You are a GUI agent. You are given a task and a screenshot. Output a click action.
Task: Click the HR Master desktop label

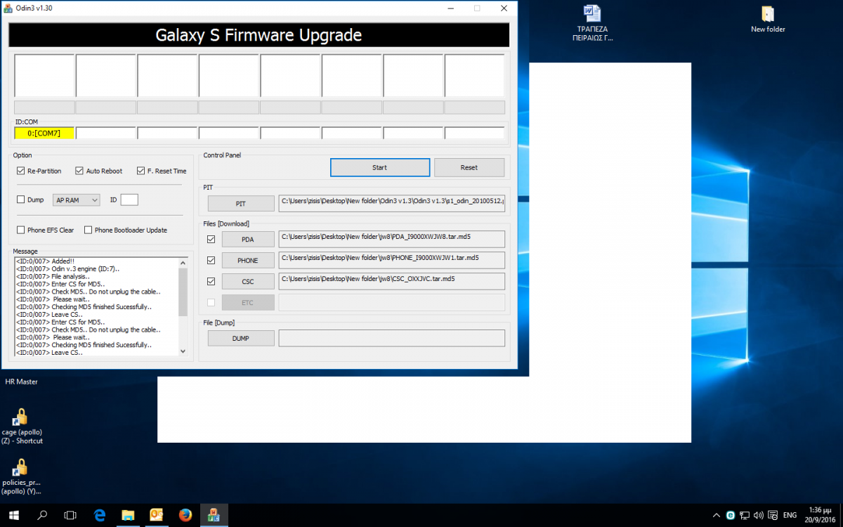(x=21, y=382)
